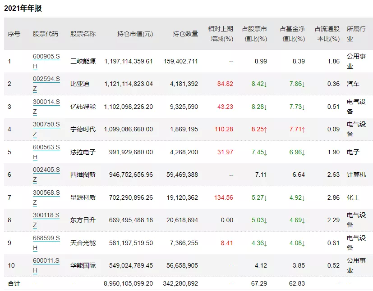
Task: Open stock code link 002594.SZ
Action: [x=46, y=84]
